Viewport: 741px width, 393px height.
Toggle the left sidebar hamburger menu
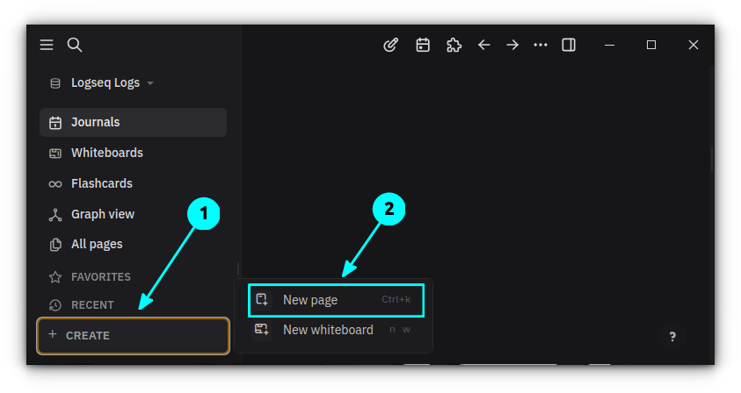pyautogui.click(x=47, y=45)
